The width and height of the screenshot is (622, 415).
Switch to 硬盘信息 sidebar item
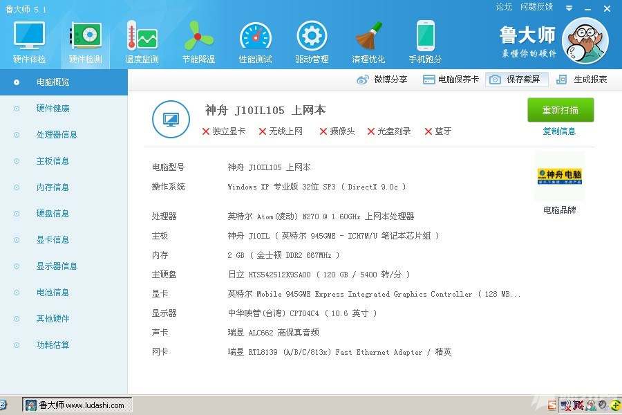53,214
